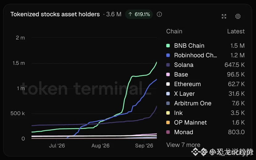Toggle Solana series in the legend
The height and width of the screenshot is (160, 256).
point(205,65)
